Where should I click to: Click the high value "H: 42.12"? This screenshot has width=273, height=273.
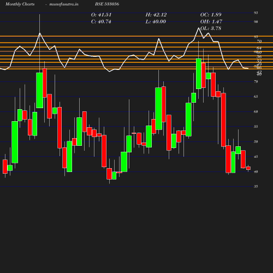[x=156, y=15]
